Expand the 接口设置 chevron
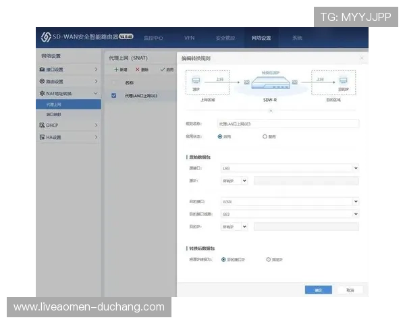 tap(96, 70)
